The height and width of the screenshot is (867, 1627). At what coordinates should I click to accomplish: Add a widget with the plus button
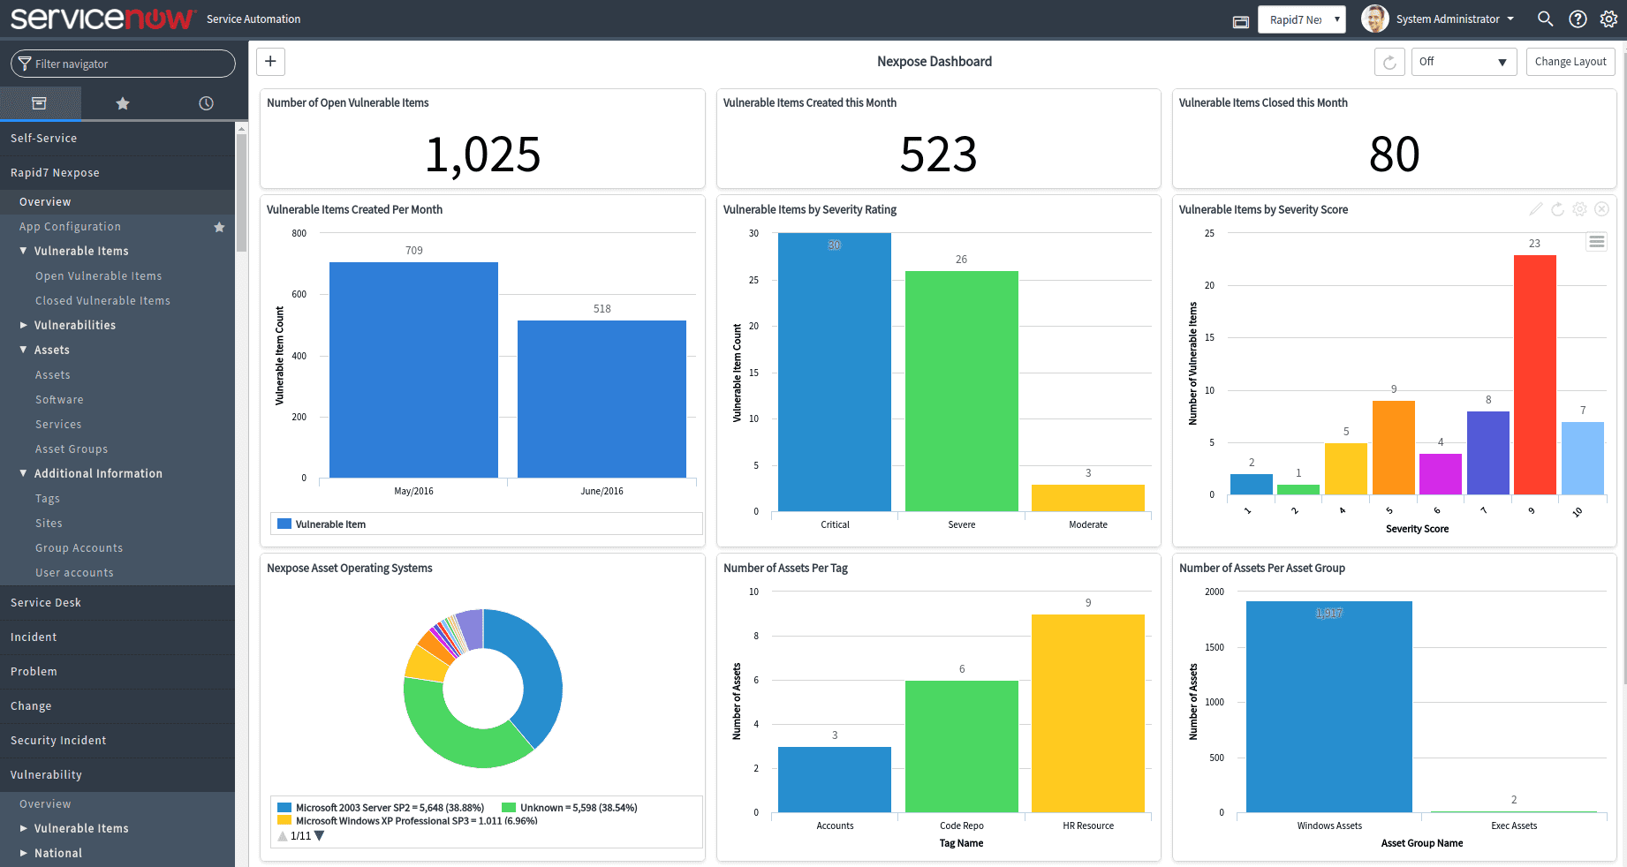270,61
